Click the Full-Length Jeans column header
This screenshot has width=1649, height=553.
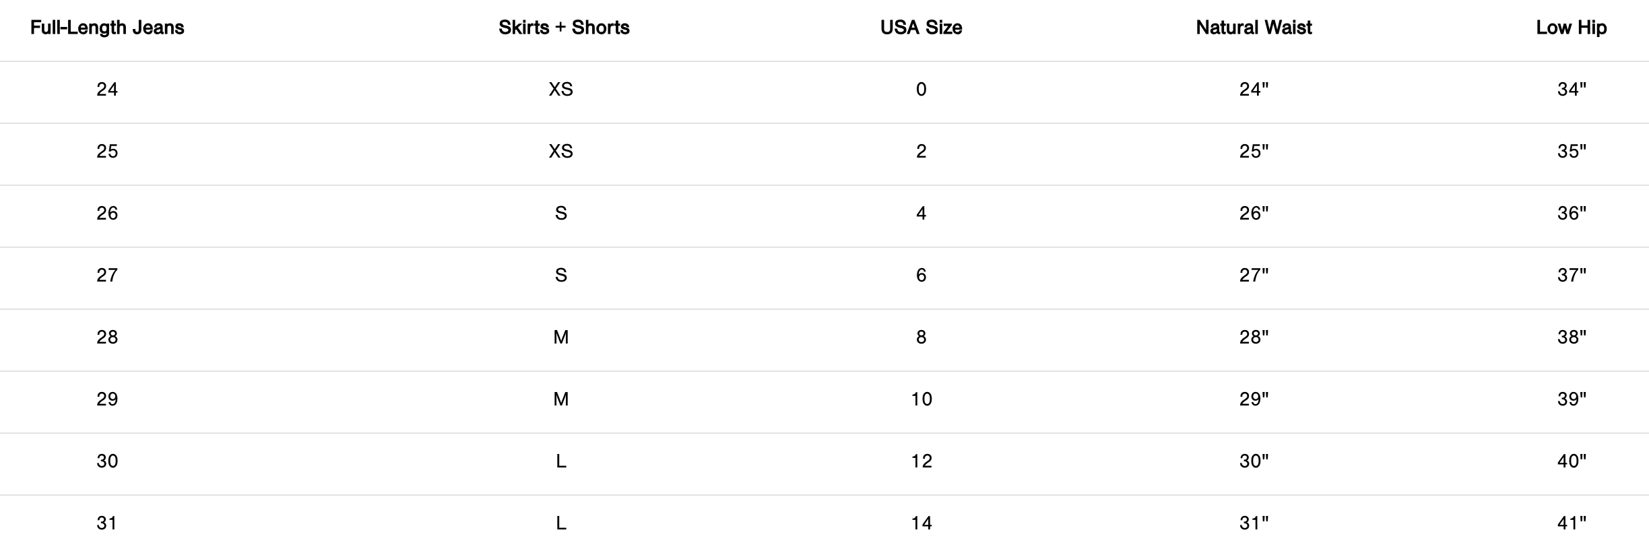[x=107, y=28]
